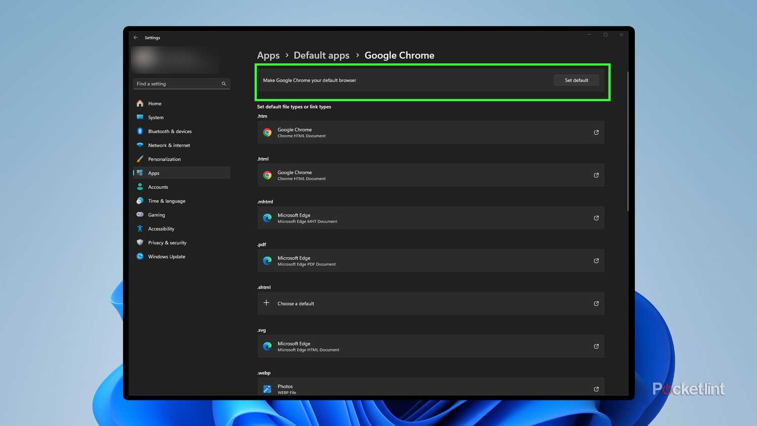Open external link icon for .htm row

(x=596, y=132)
